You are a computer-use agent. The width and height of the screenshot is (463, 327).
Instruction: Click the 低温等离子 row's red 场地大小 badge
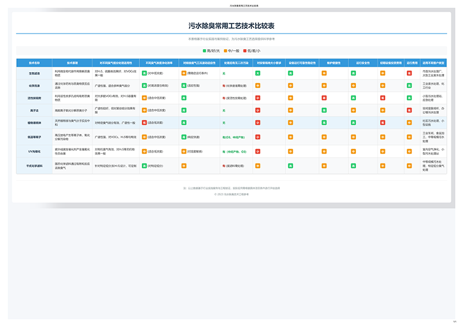(258, 137)
